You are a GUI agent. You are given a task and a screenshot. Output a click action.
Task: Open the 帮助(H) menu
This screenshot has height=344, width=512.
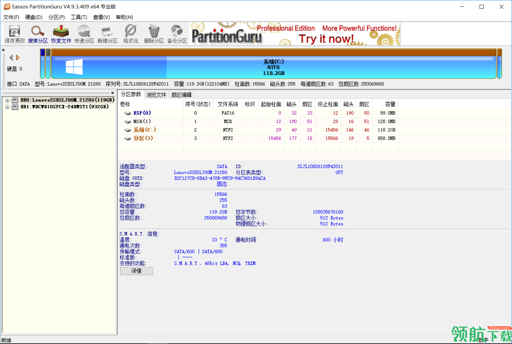coord(125,17)
